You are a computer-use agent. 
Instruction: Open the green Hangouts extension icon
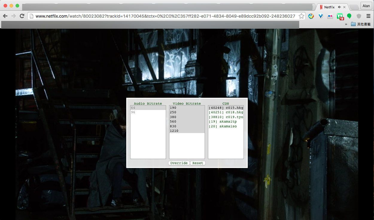(x=349, y=16)
